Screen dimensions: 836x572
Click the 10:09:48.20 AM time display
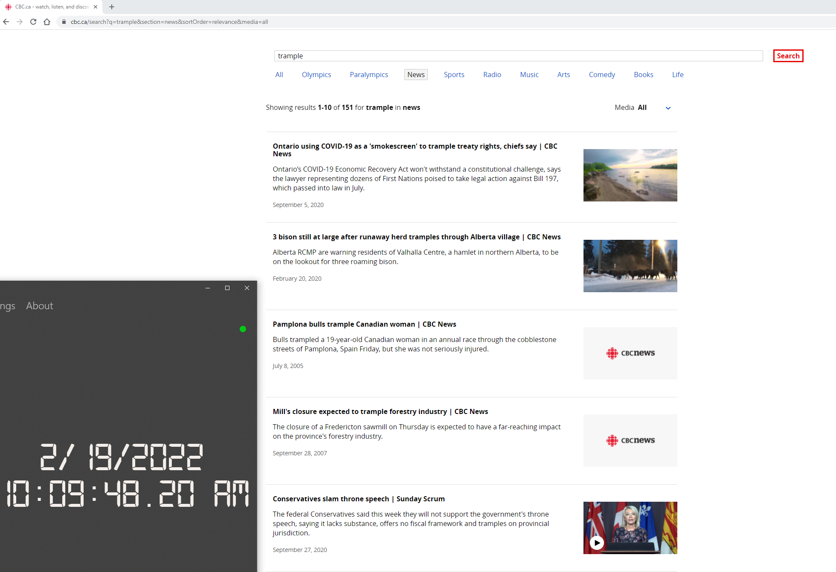(x=128, y=494)
